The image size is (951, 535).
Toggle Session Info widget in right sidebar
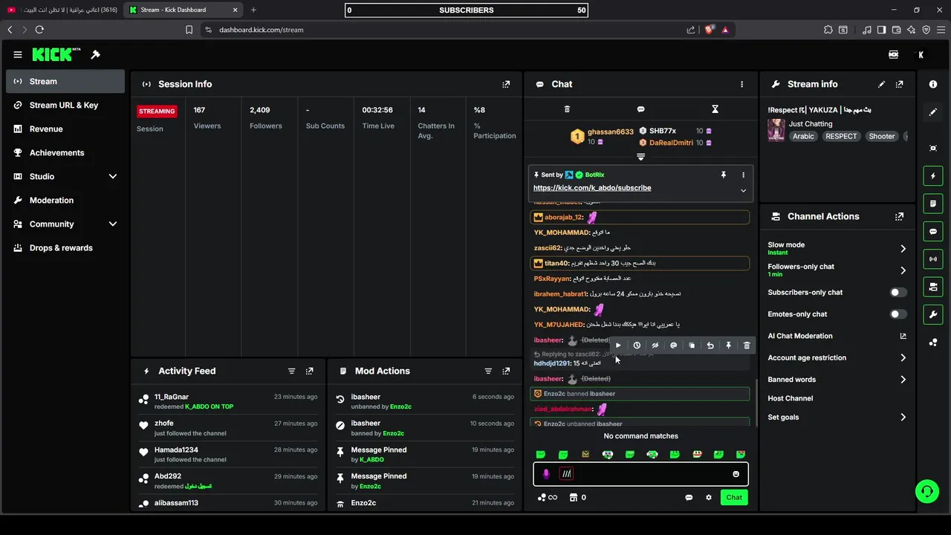933,259
